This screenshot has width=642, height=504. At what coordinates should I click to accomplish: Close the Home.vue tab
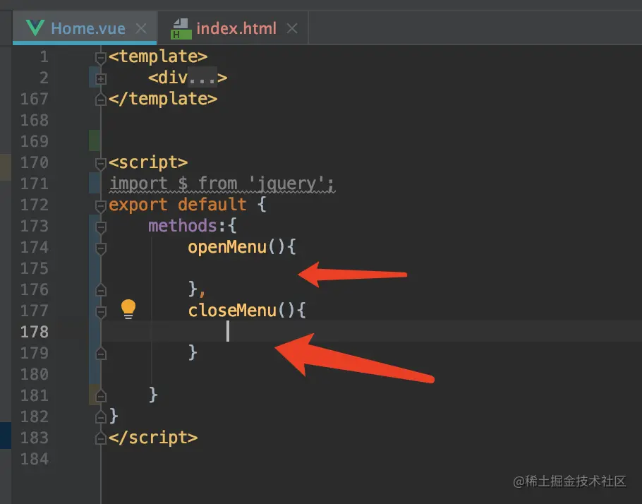click(141, 29)
